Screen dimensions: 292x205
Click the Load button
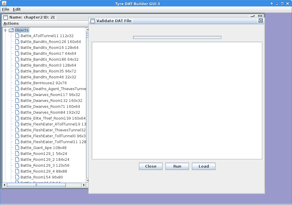coord(203,166)
